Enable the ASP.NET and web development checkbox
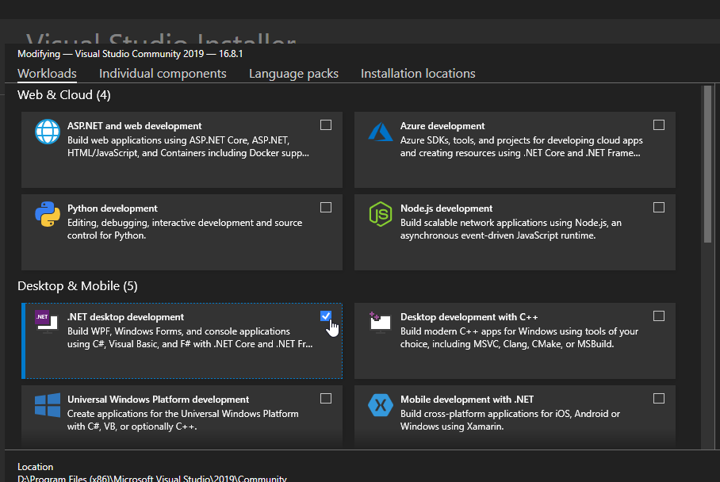Image resolution: width=720 pixels, height=482 pixels. pos(326,125)
